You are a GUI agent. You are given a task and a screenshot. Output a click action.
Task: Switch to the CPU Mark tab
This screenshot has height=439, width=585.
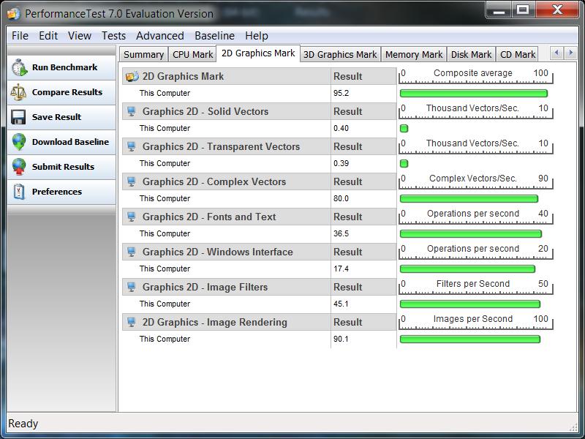tap(192, 54)
